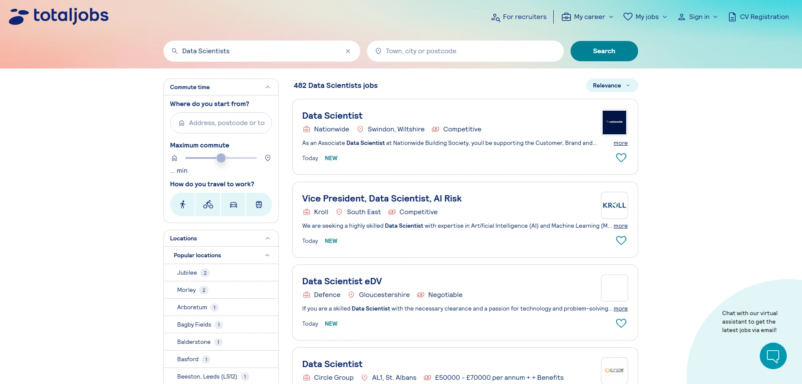The height and width of the screenshot is (384, 802).
Task: Collapse the Popular locations section
Action: pyautogui.click(x=267, y=255)
